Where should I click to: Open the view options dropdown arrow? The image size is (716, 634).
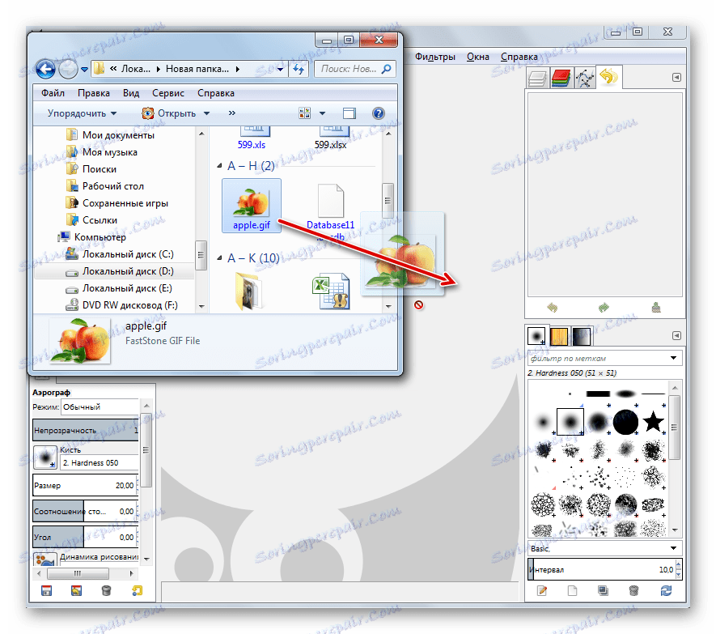(322, 113)
